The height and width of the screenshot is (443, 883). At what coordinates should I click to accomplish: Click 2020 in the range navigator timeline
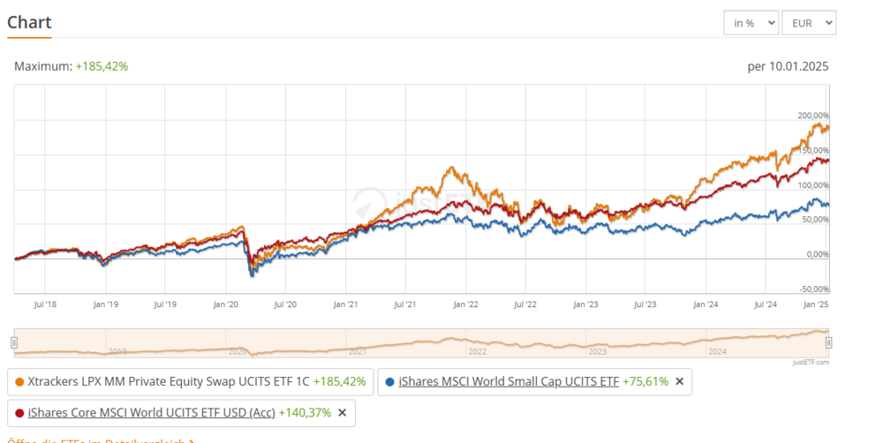[237, 351]
